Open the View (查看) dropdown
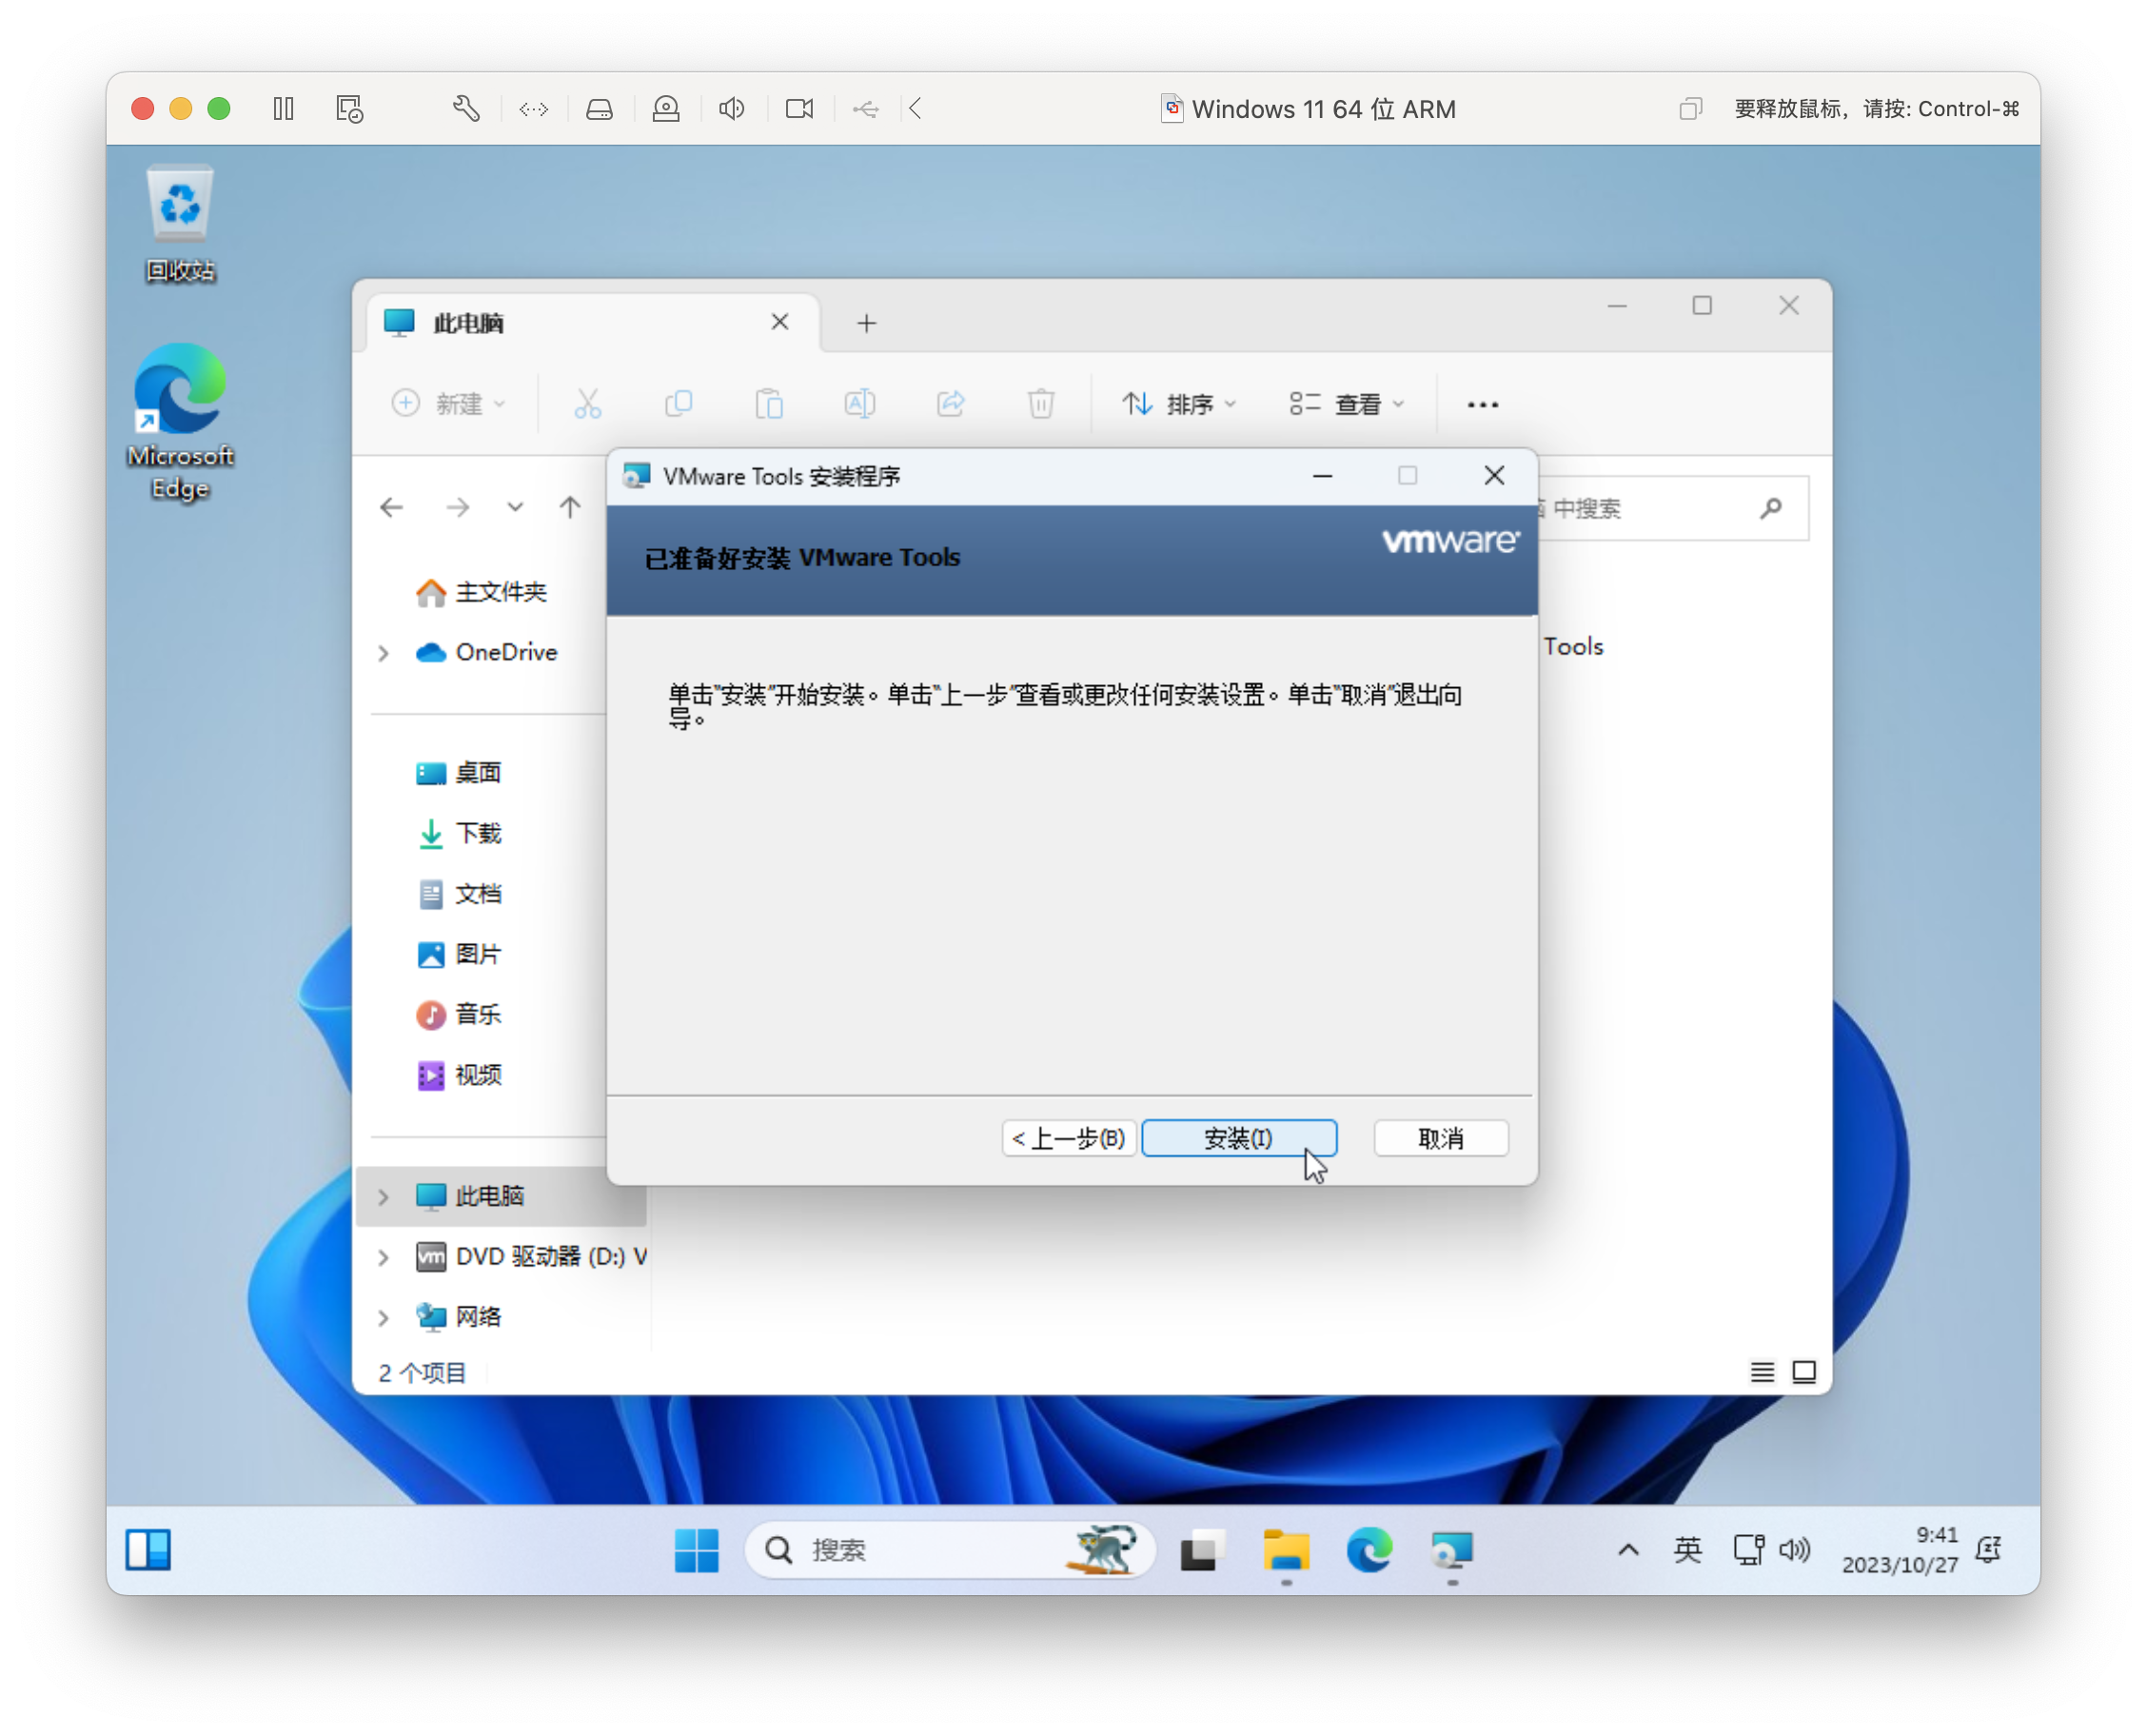 (1346, 404)
